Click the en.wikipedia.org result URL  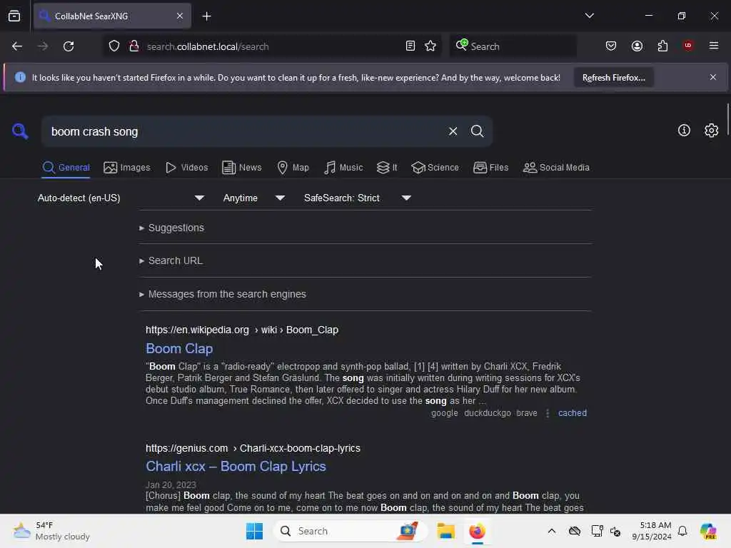[x=241, y=330]
